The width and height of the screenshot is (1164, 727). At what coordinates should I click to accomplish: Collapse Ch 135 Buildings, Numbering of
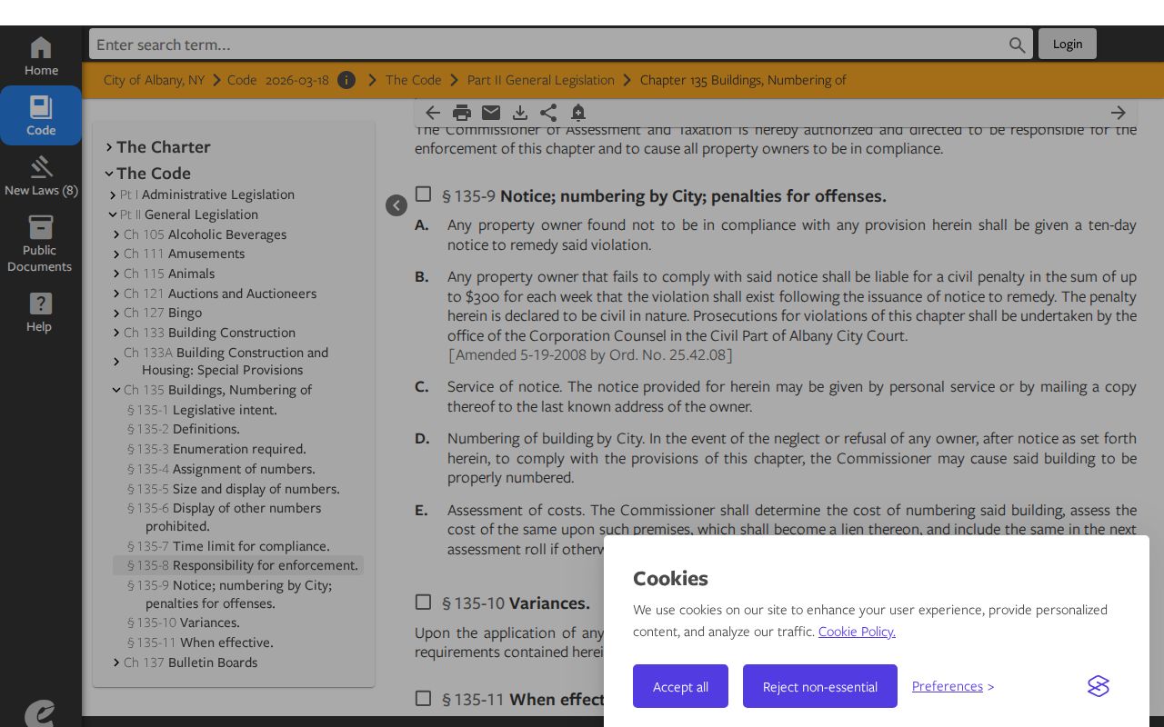coord(116,390)
